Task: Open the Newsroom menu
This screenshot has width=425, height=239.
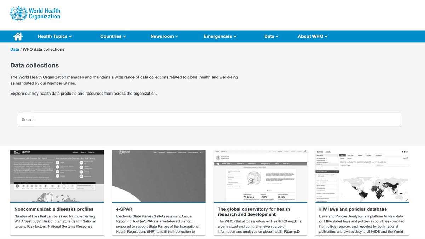Action: pos(164,36)
